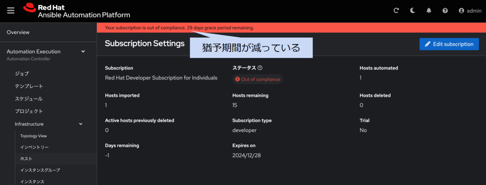Click Active hosts previously deleted label
Viewport: 486px width, 185px height.
pyautogui.click(x=140, y=120)
